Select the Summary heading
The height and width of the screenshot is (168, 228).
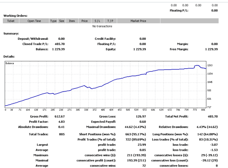point(11,34)
